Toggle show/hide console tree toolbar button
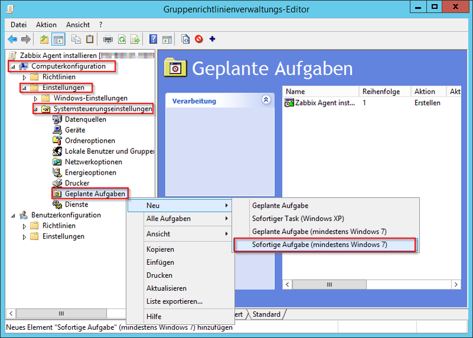This screenshot has width=473, height=338. click(x=59, y=40)
